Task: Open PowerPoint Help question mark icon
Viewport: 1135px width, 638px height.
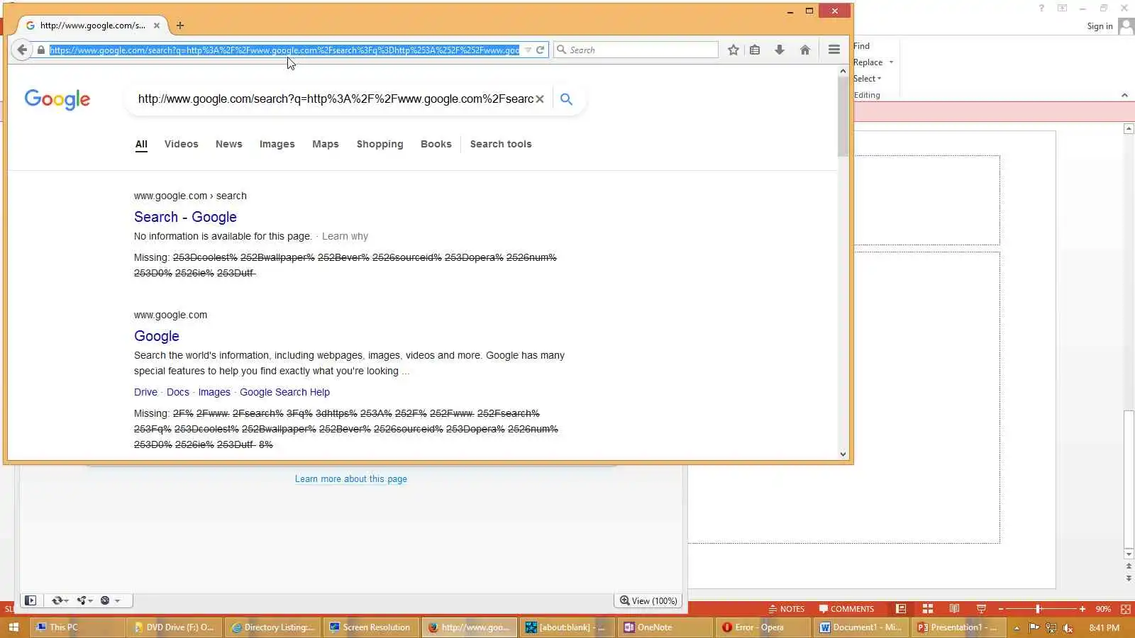Action: pos(1041,9)
